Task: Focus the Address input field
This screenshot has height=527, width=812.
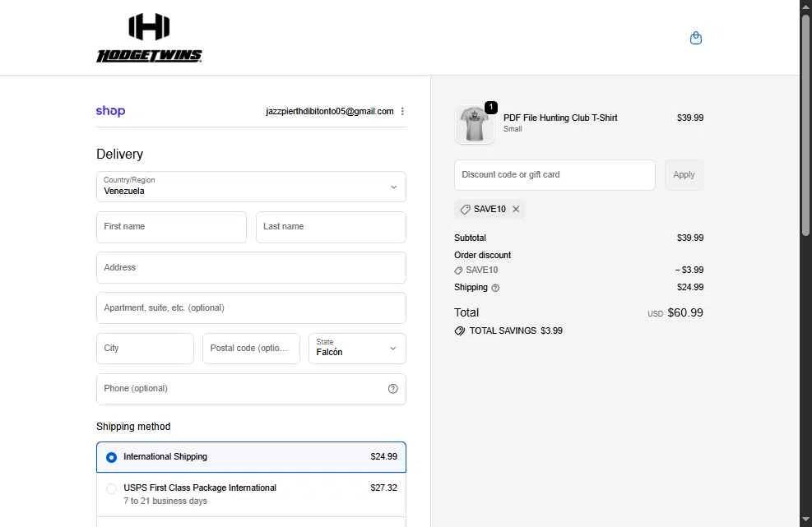Action: (251, 268)
